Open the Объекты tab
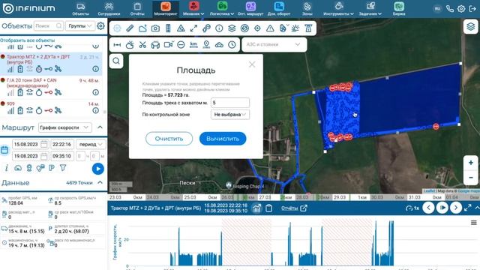 click(x=80, y=9)
